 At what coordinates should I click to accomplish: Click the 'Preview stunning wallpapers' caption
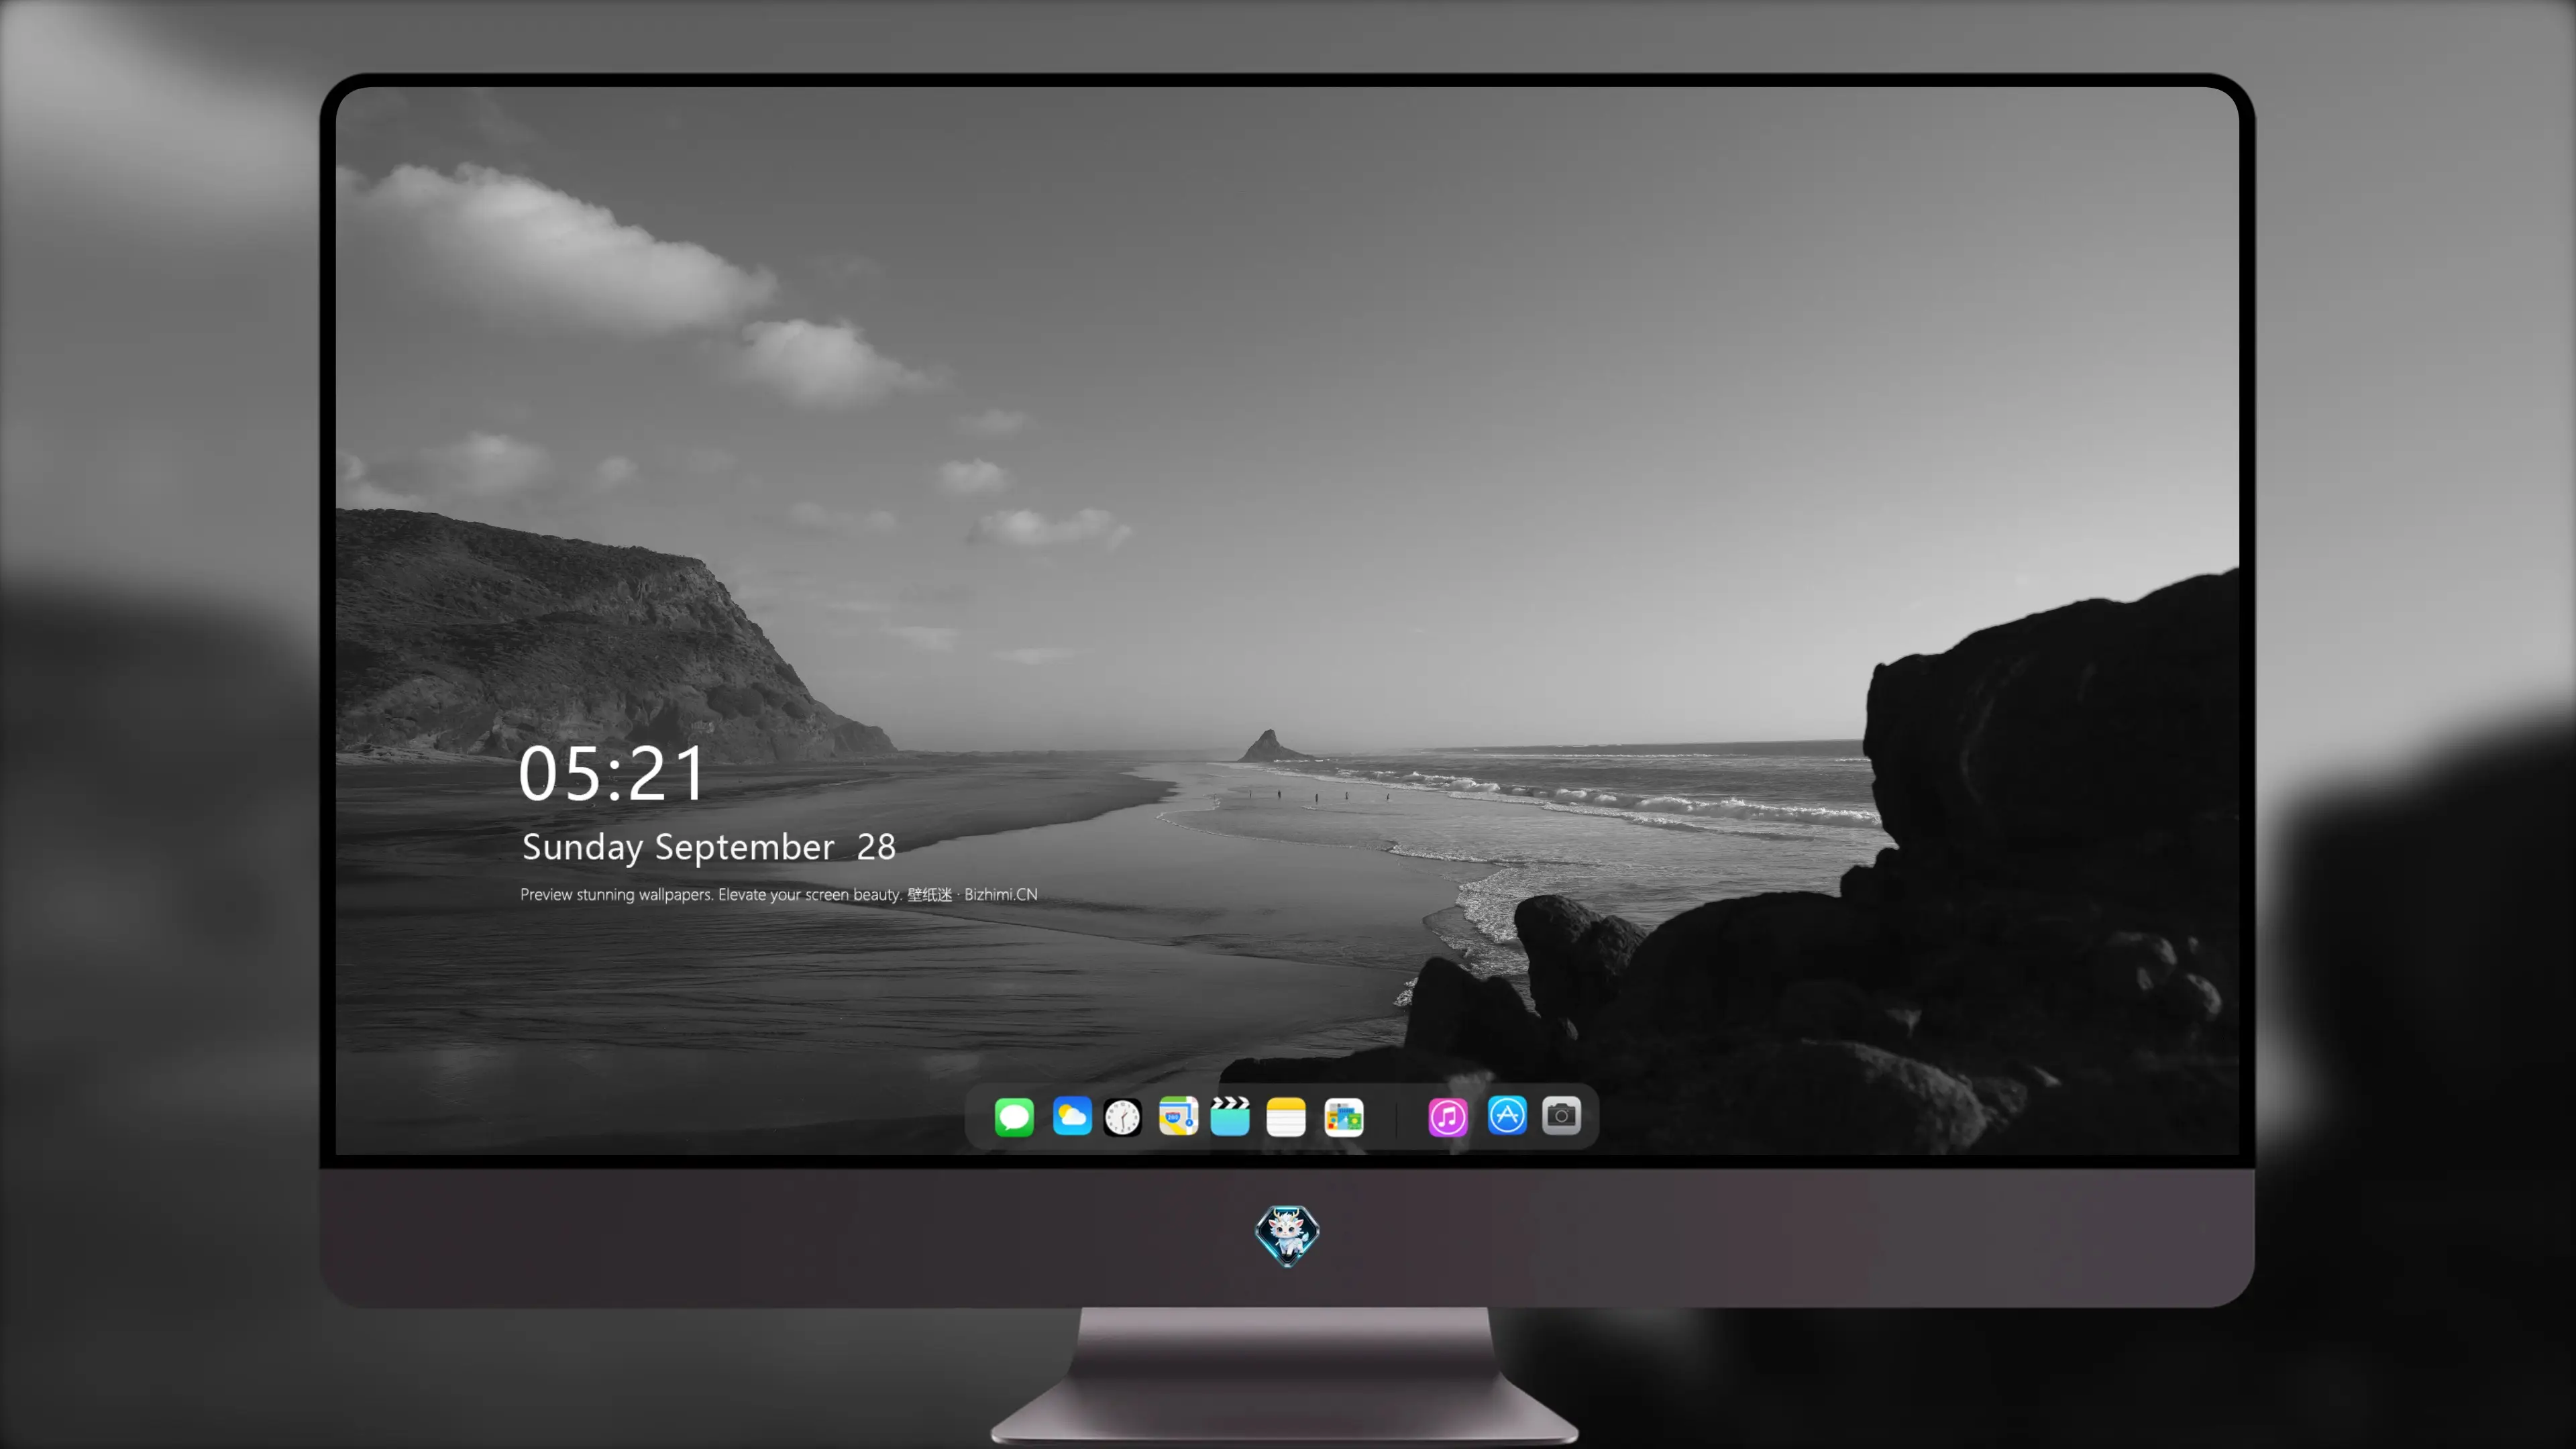(779, 894)
